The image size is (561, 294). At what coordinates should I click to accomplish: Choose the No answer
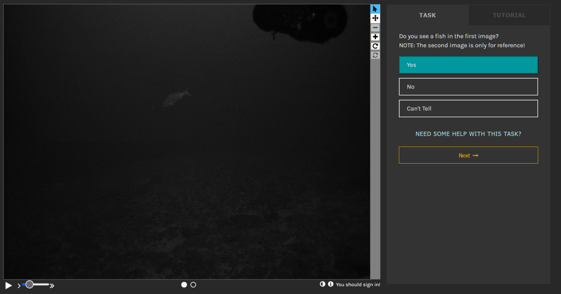[468, 87]
